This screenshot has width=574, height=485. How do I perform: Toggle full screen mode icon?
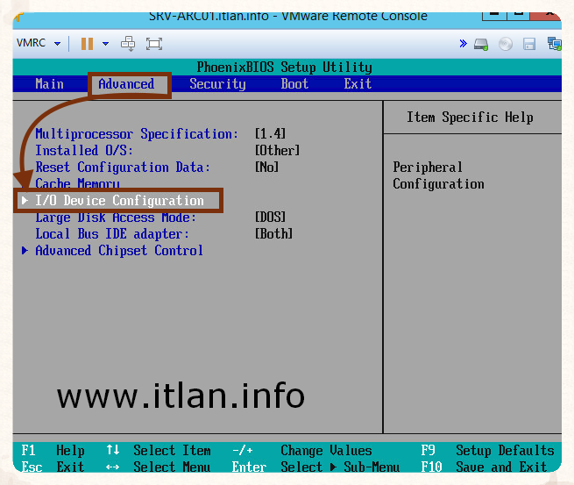click(x=154, y=43)
